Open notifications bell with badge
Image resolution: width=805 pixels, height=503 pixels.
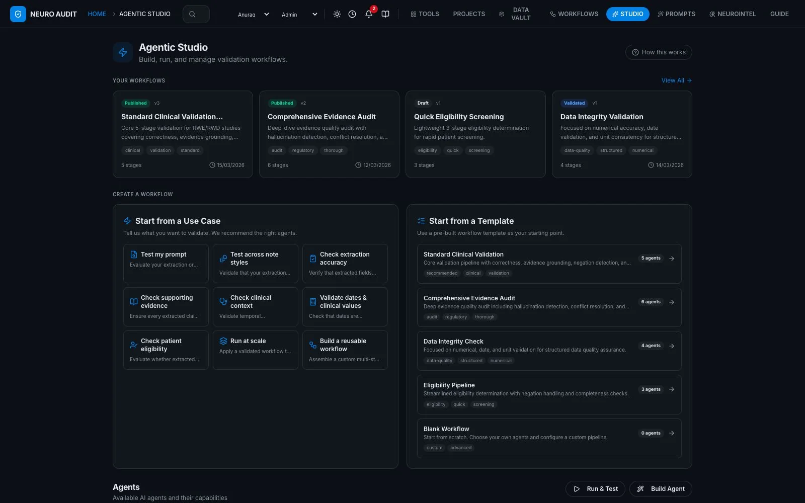(369, 14)
